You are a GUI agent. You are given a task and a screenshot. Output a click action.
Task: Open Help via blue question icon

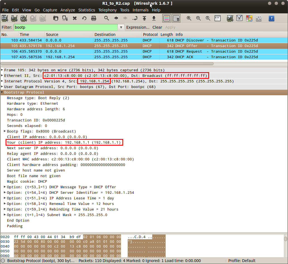pos(272,18)
